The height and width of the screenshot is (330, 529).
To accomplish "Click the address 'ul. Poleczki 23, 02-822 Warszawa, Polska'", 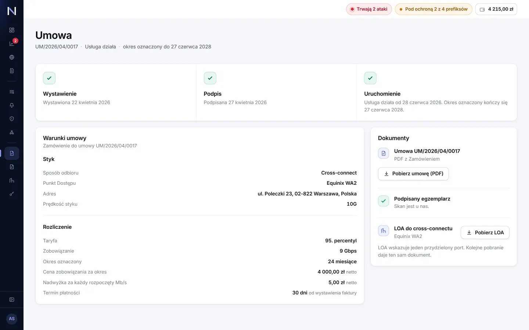I will pyautogui.click(x=307, y=194).
